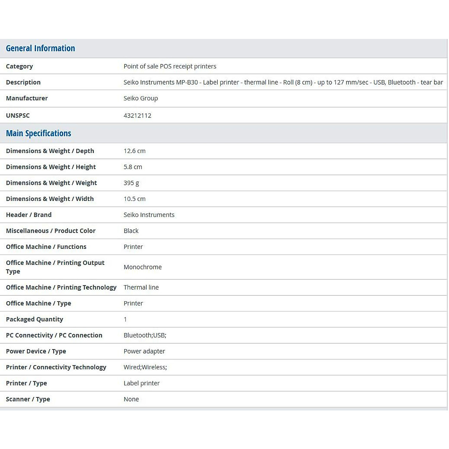Screen dimensions: 449x449
Task: Select the Seiko Instruments MP-B30 description text
Action: tap(283, 82)
